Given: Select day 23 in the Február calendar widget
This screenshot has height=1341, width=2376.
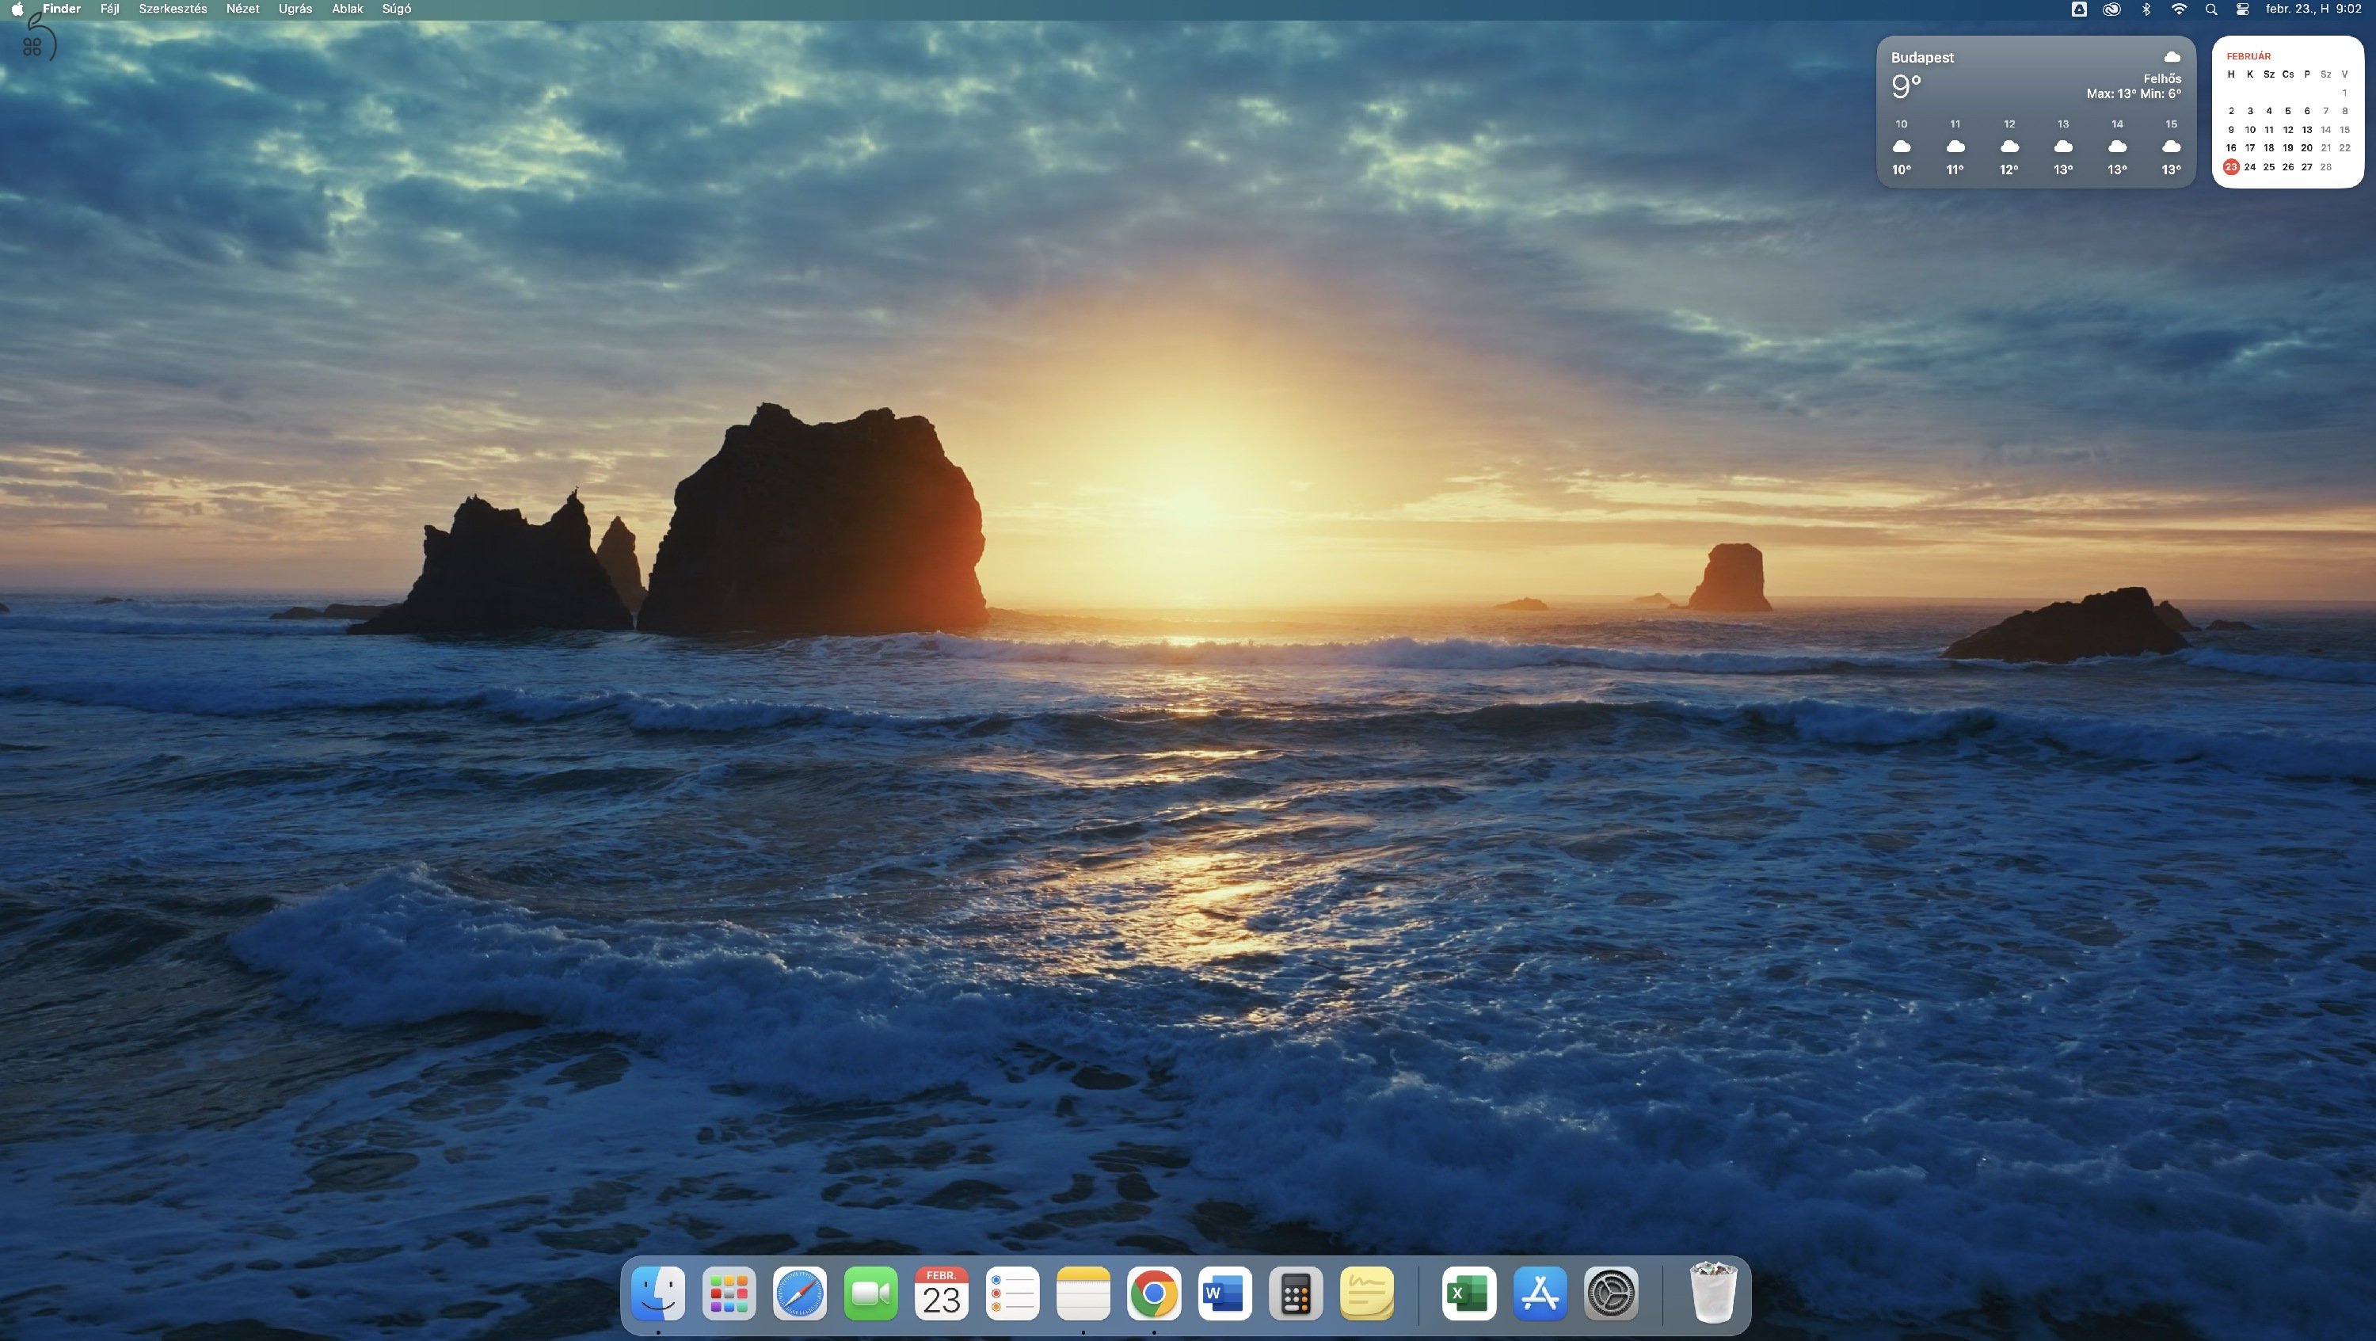Looking at the screenshot, I should pos(2230,167).
